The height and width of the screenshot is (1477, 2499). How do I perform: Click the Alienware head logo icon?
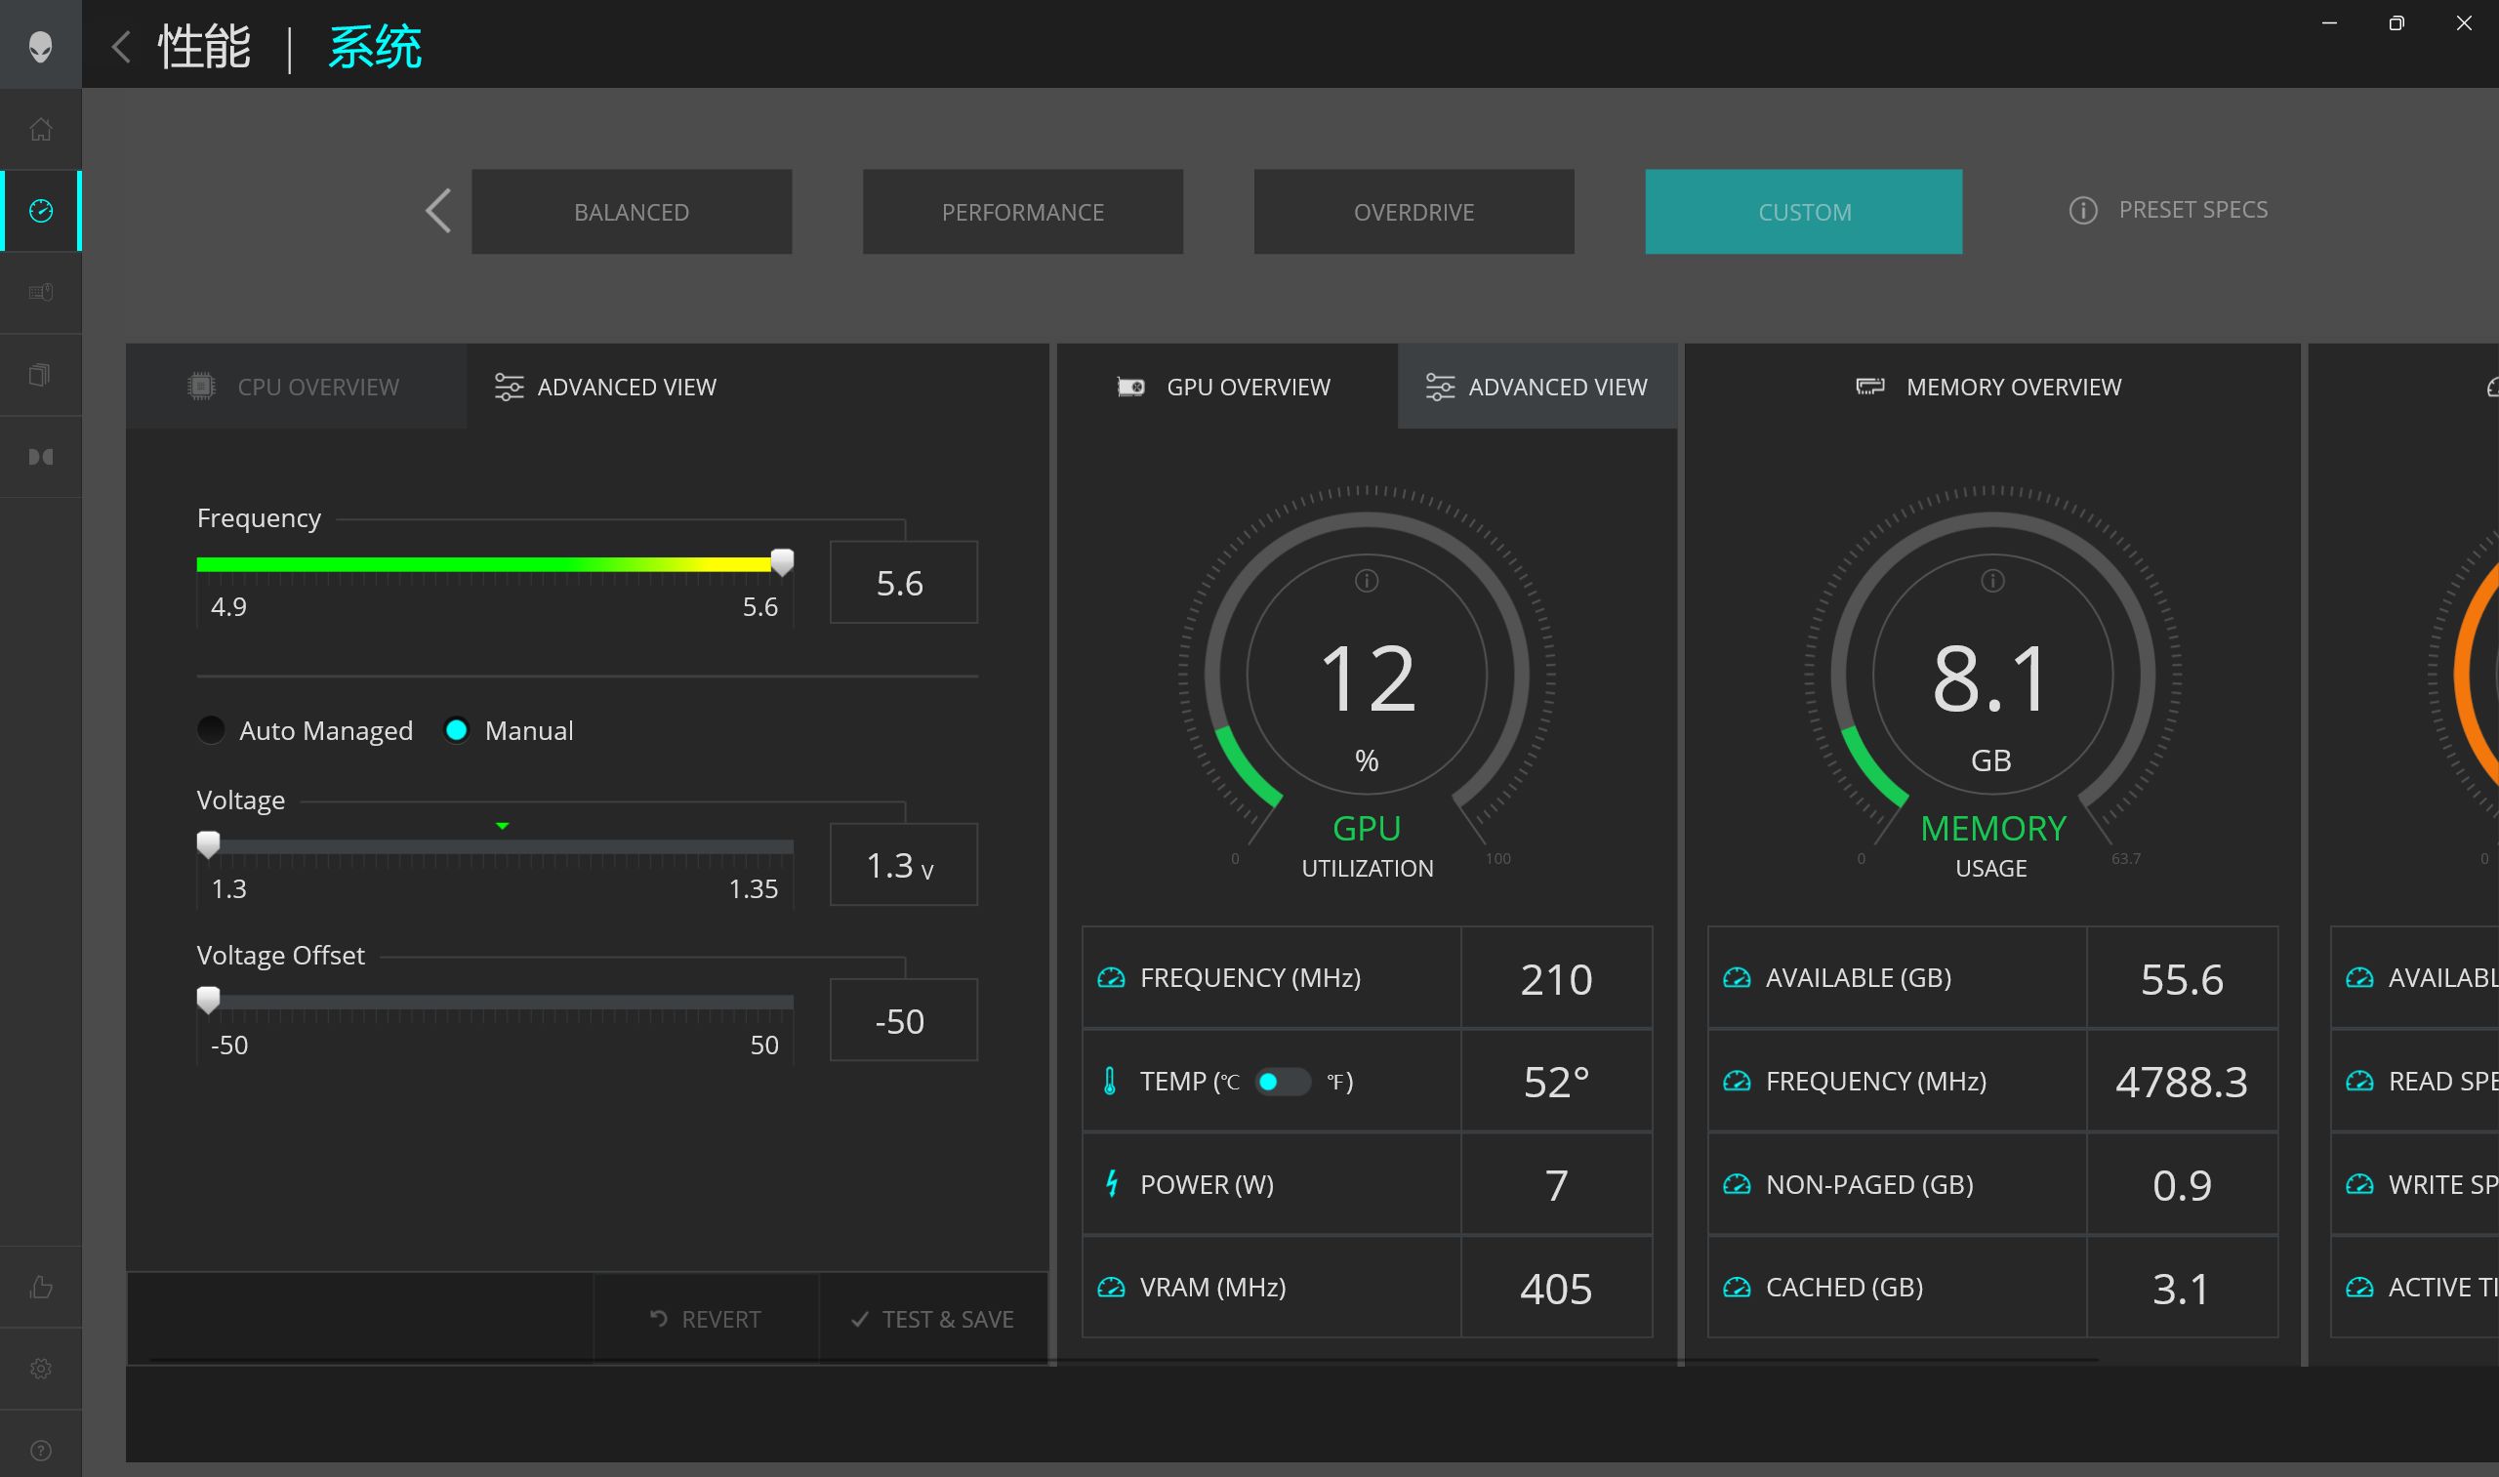[x=40, y=46]
